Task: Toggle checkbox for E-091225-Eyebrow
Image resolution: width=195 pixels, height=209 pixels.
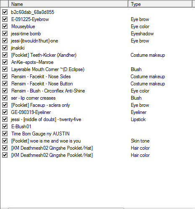Action: 5,19
